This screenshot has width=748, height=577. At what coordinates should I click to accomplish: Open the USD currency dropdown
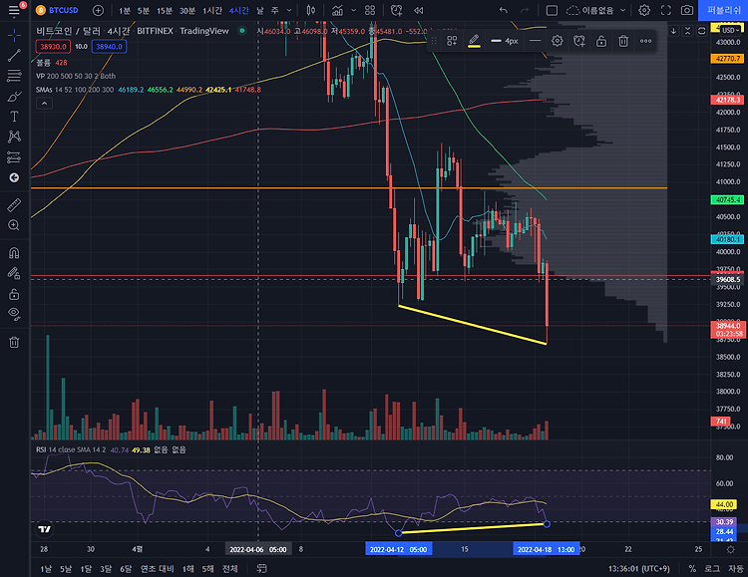[731, 30]
